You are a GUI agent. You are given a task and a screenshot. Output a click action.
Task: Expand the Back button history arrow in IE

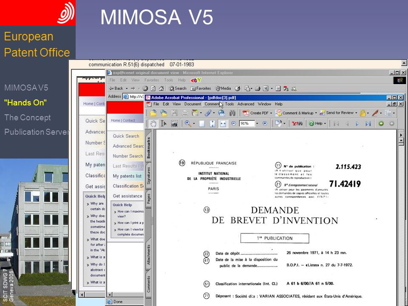tap(127, 88)
